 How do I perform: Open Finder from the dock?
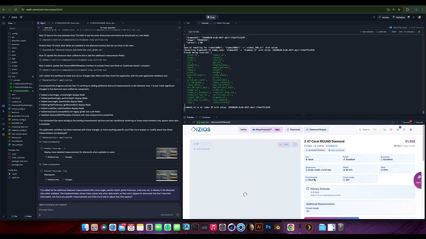tap(85, 227)
